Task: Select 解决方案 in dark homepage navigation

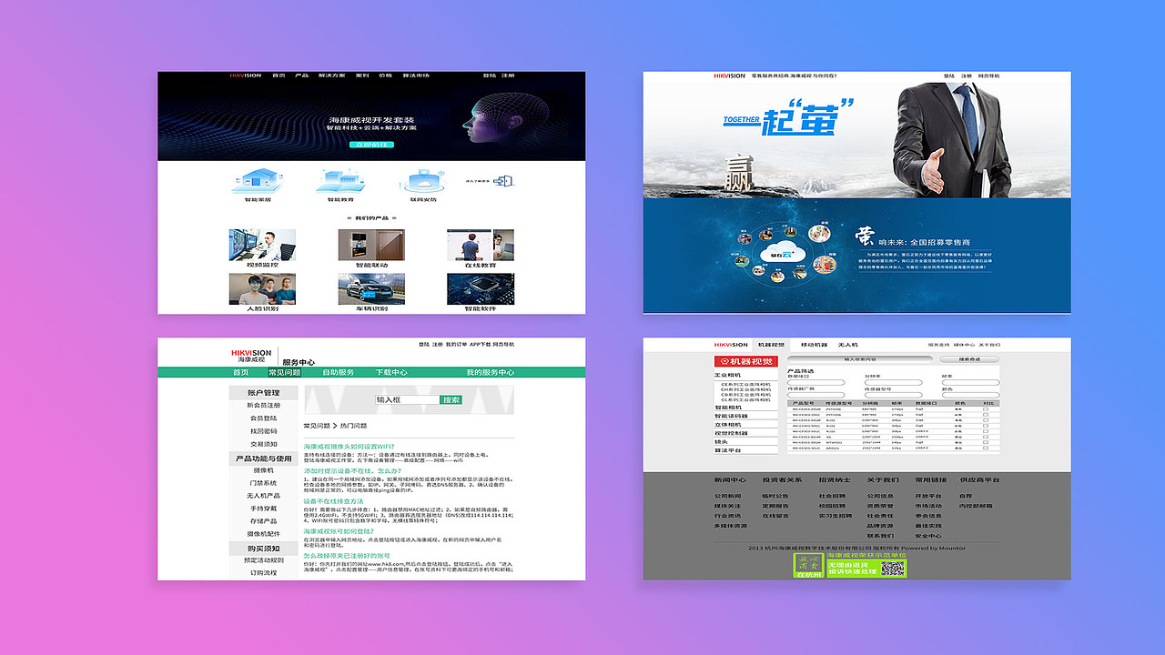Action: point(331,76)
